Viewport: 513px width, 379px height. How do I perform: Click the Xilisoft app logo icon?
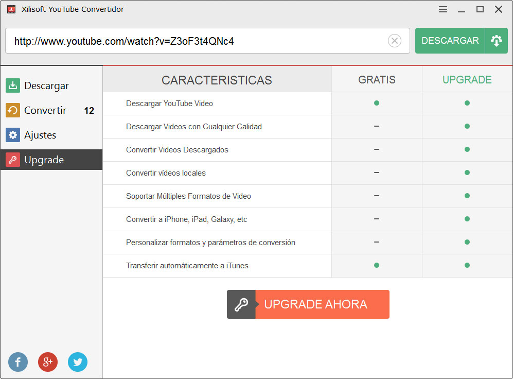click(11, 9)
